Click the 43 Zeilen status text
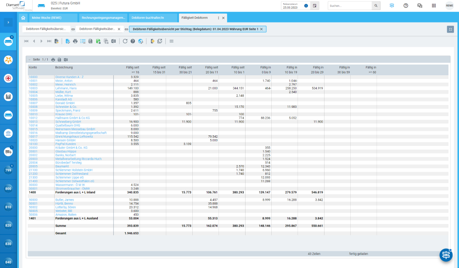This screenshot has width=459, height=268. pyautogui.click(x=314, y=254)
